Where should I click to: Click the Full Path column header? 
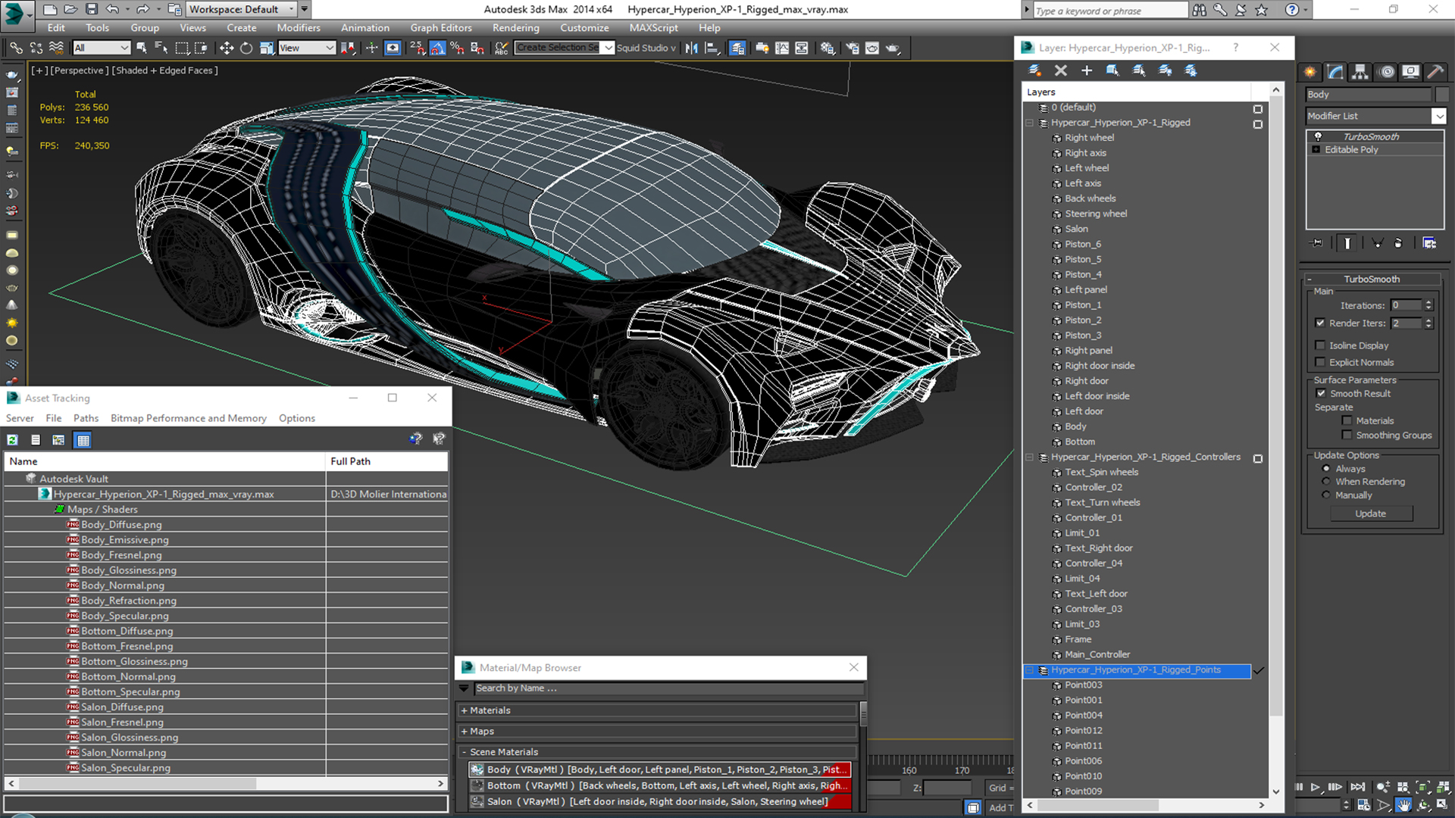coord(386,461)
